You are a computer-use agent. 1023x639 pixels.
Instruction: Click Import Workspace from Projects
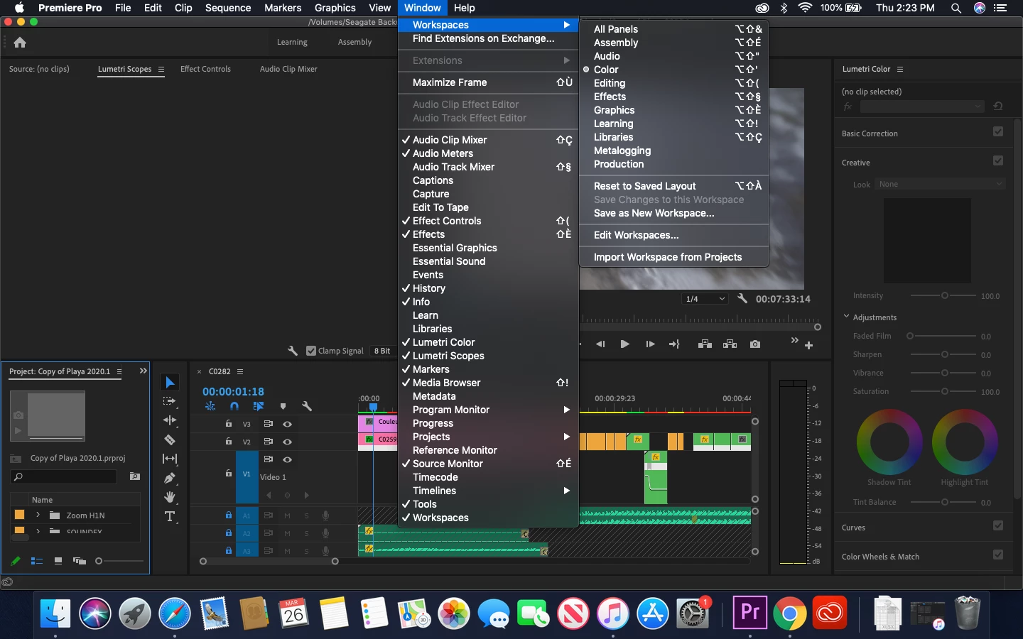point(668,257)
